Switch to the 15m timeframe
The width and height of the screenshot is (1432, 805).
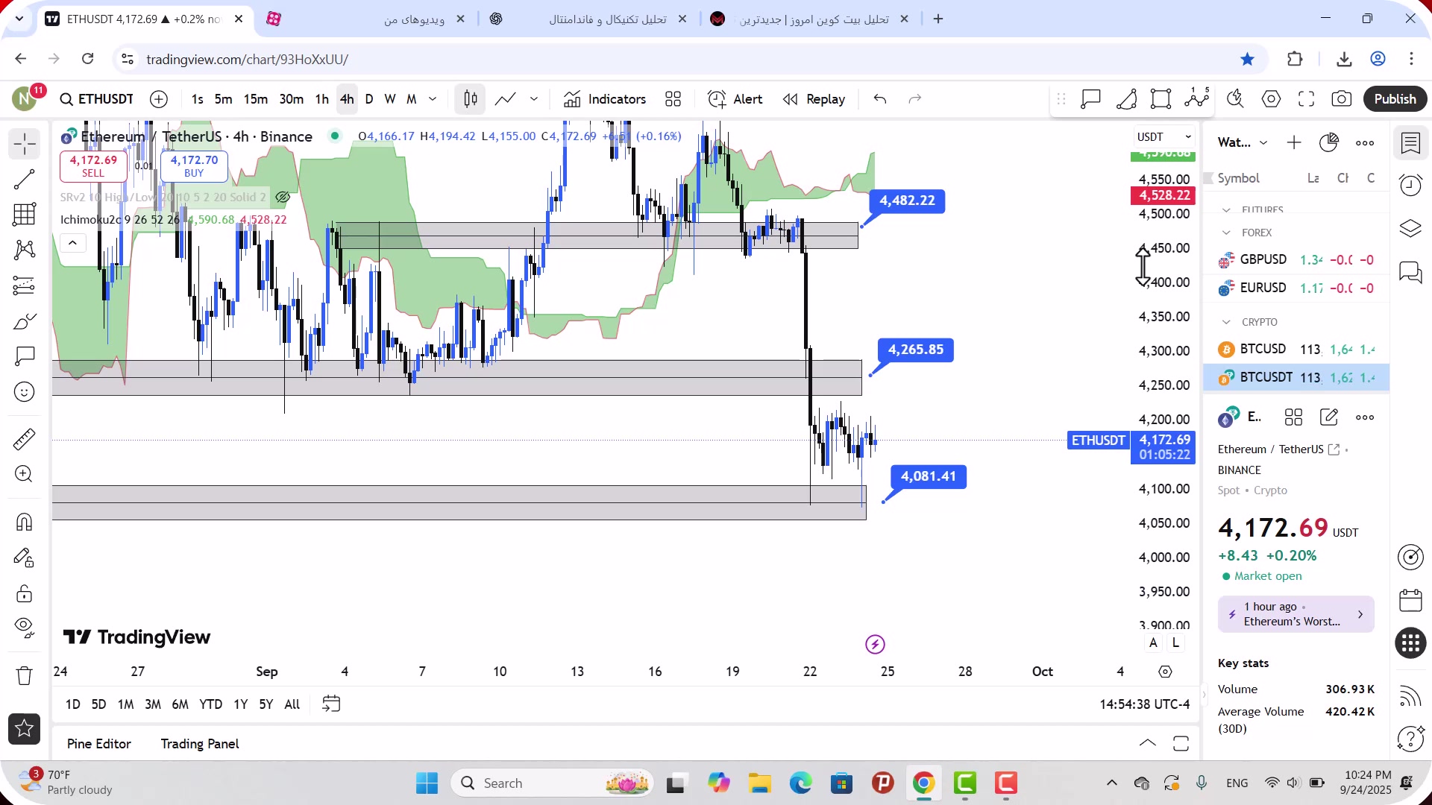click(x=255, y=99)
